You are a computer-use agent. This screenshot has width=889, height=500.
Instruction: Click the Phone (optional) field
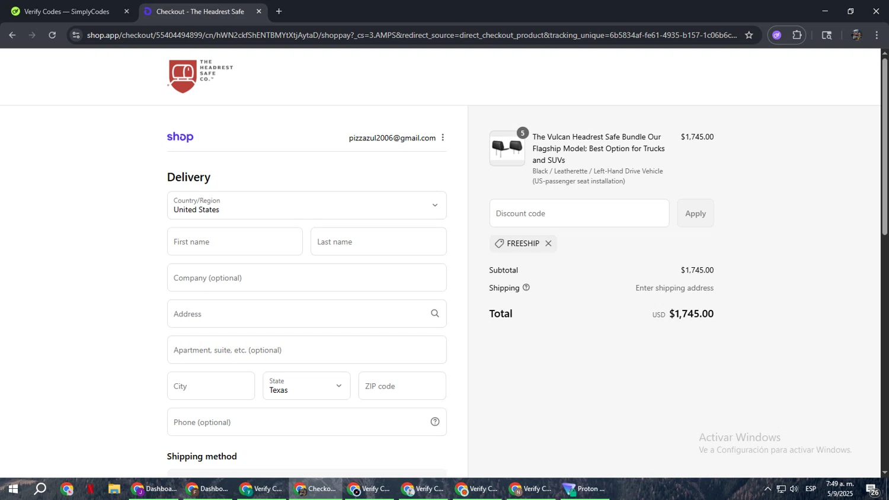306,422
